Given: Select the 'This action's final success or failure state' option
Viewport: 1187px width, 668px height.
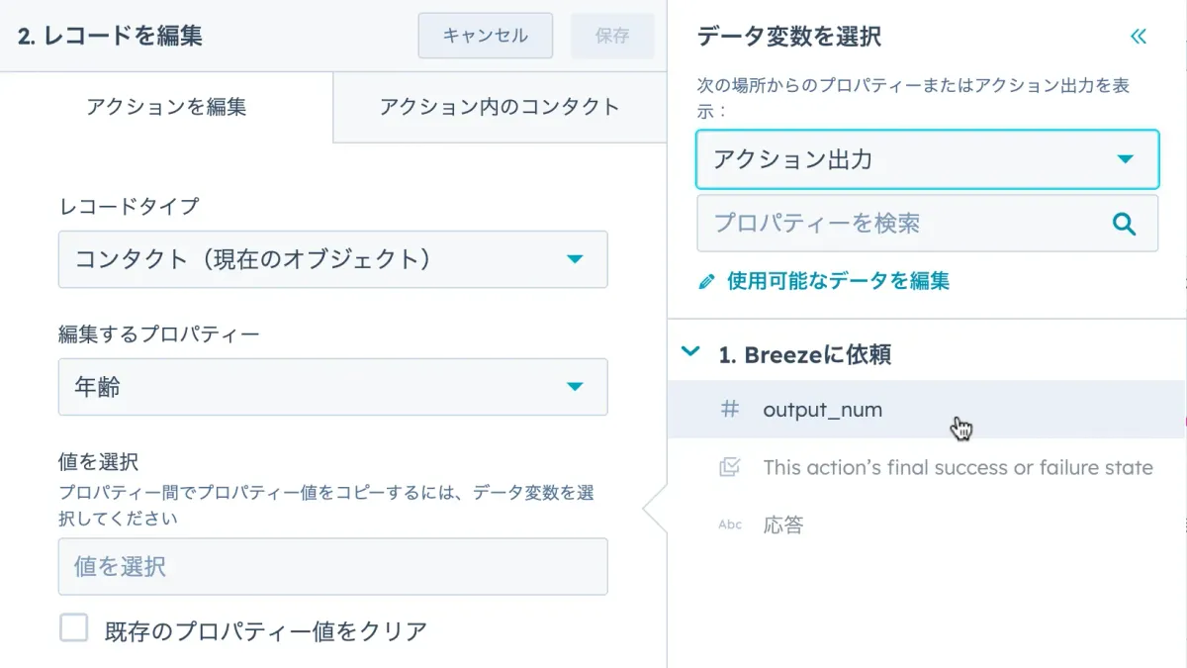Looking at the screenshot, I should pyautogui.click(x=957, y=467).
